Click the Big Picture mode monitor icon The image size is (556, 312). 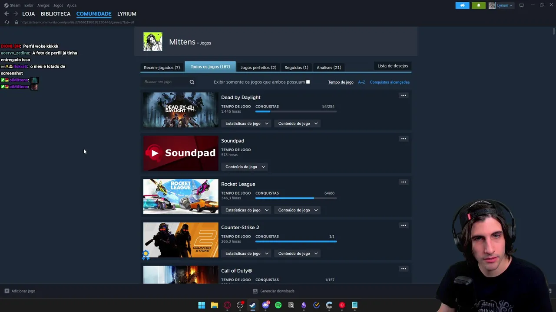(521, 5)
